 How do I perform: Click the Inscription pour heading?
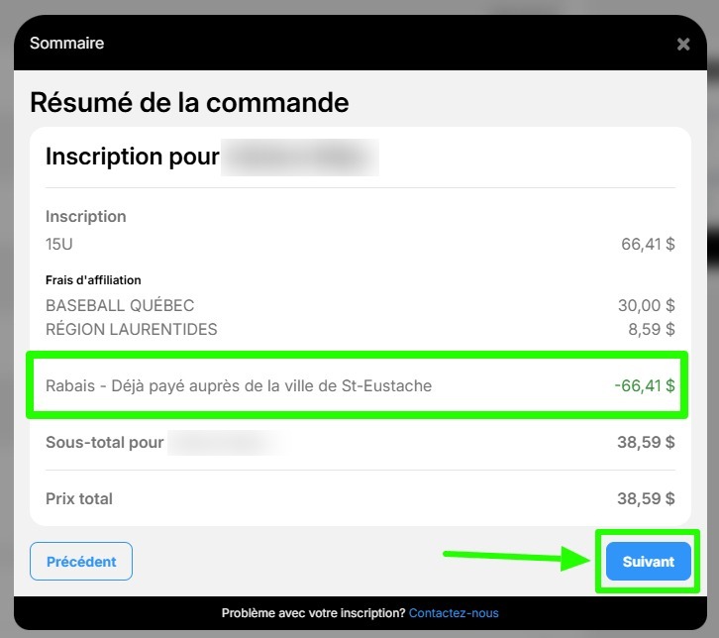tap(133, 157)
